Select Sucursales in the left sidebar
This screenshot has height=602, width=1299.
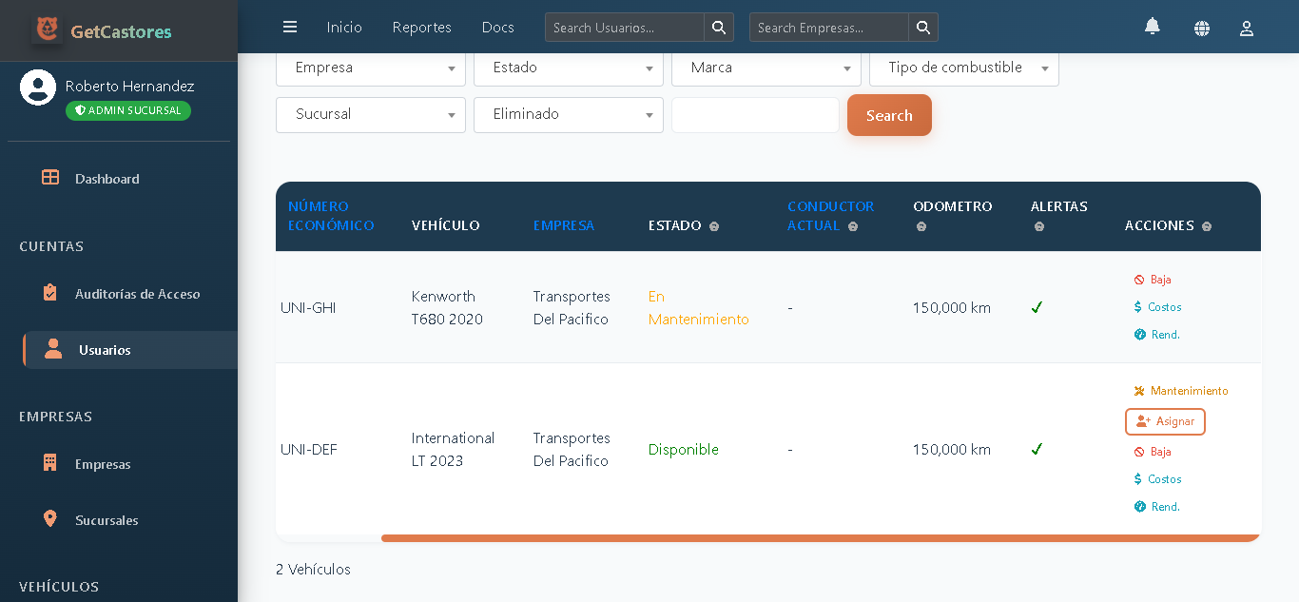[108, 520]
